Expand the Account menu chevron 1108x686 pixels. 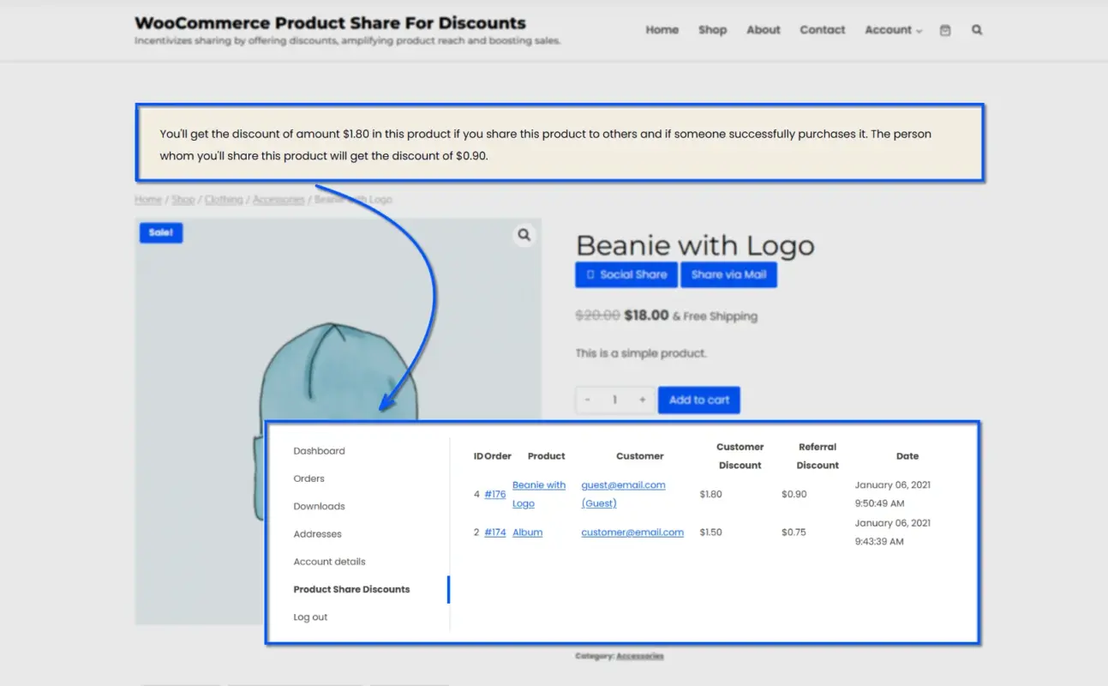[x=919, y=31]
